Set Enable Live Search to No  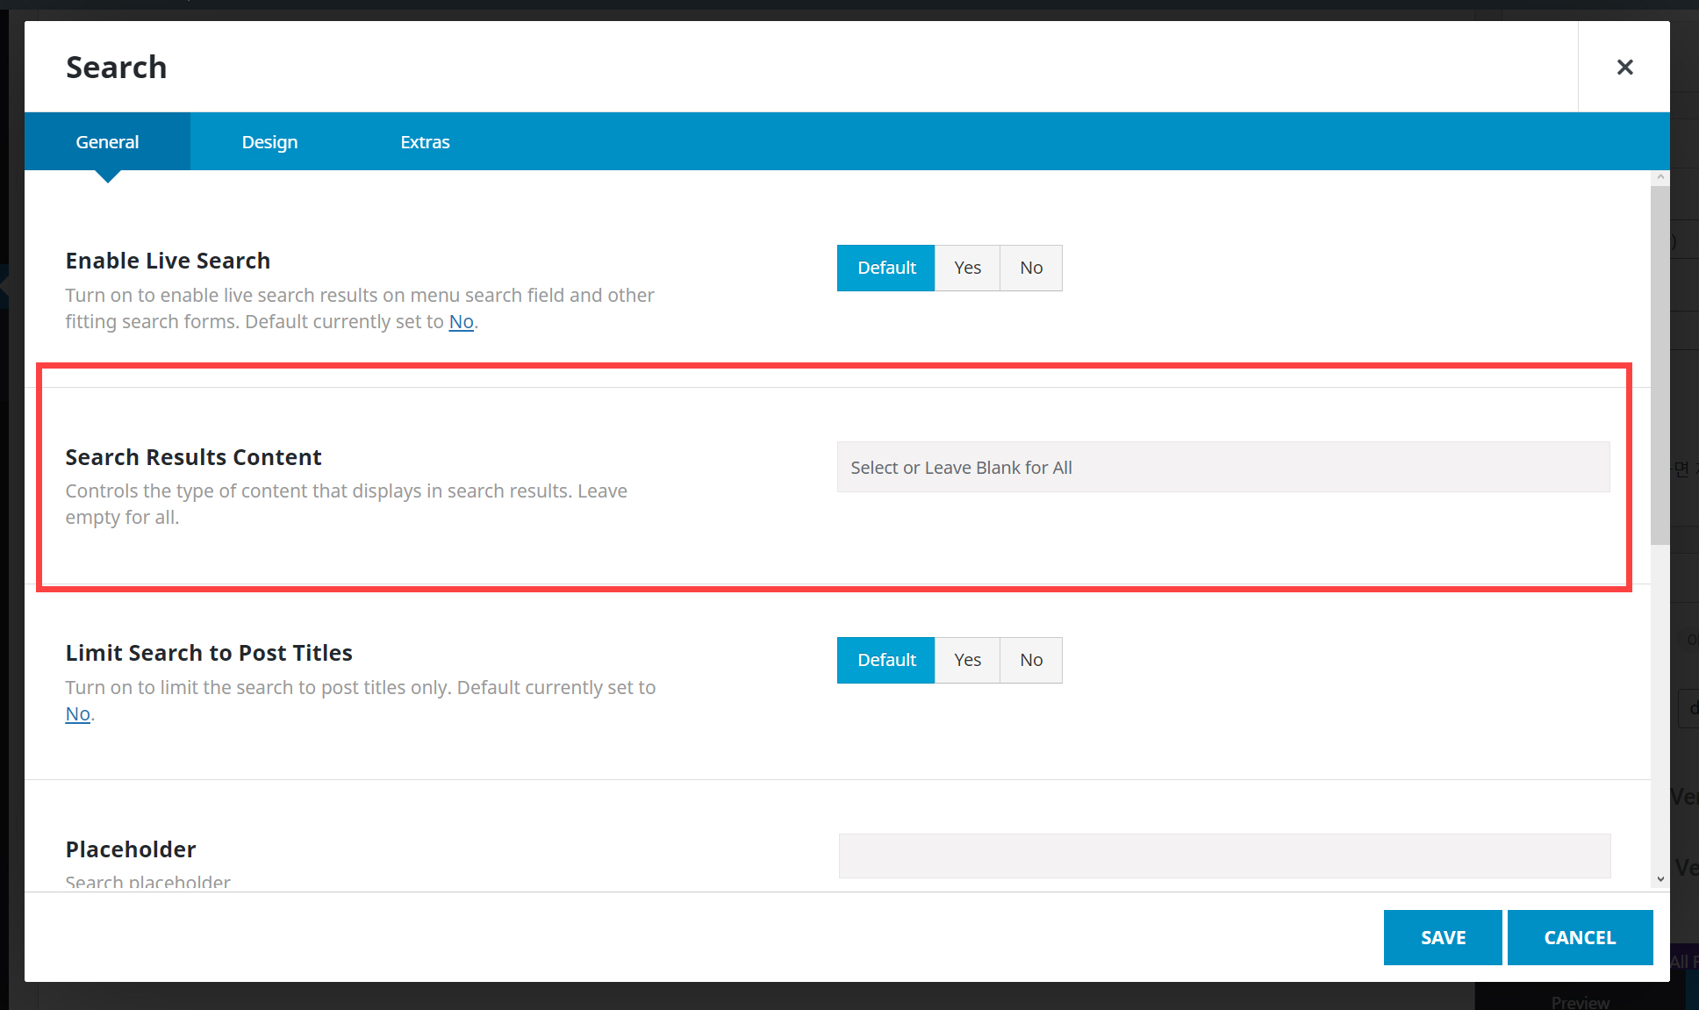point(1030,268)
